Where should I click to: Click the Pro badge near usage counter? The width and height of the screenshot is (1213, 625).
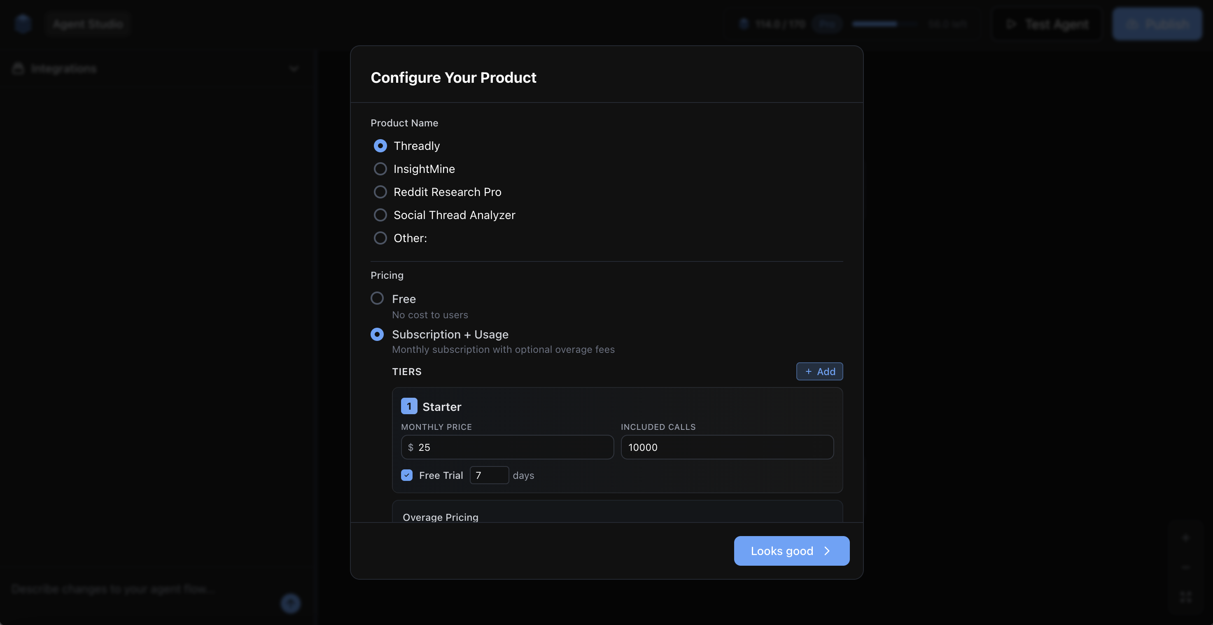827,23
